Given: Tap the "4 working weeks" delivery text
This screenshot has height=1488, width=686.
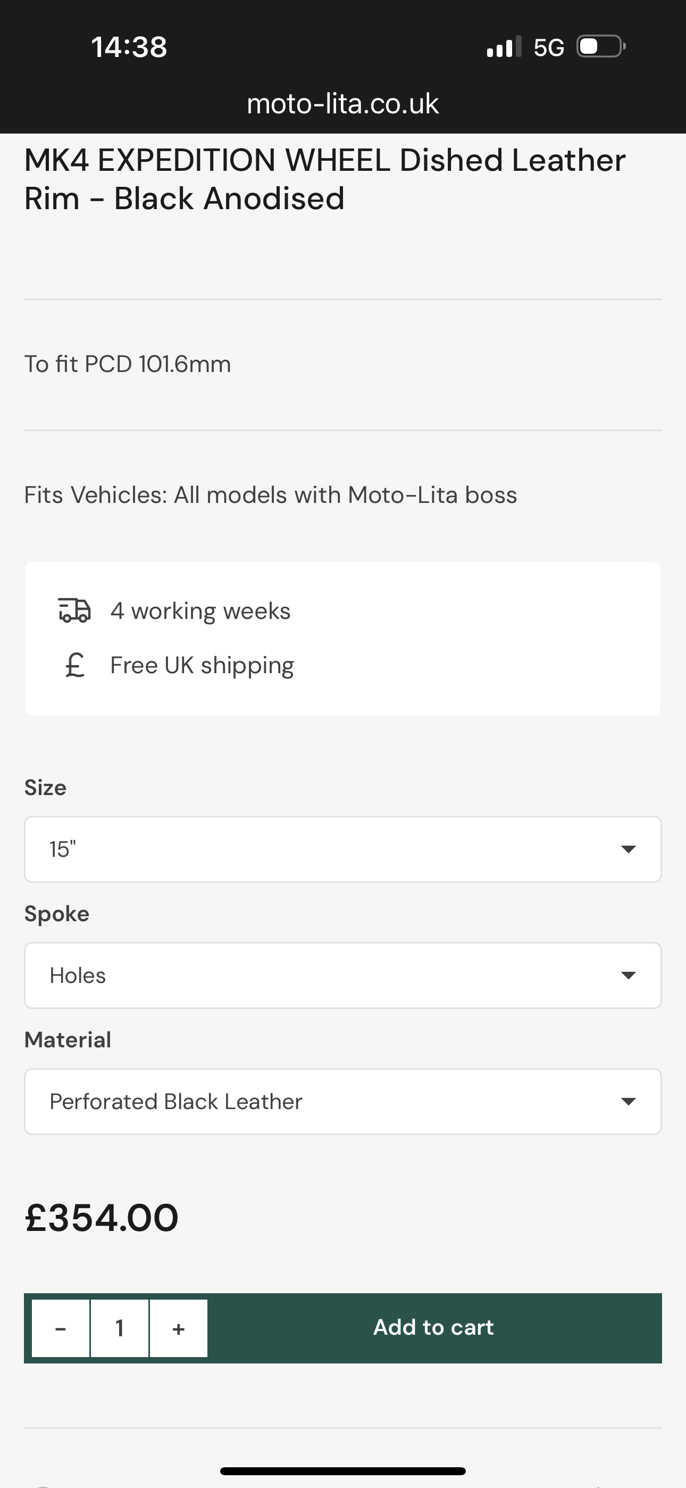Looking at the screenshot, I should [x=200, y=611].
